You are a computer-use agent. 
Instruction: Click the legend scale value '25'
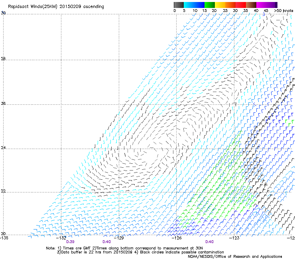click(x=225, y=11)
